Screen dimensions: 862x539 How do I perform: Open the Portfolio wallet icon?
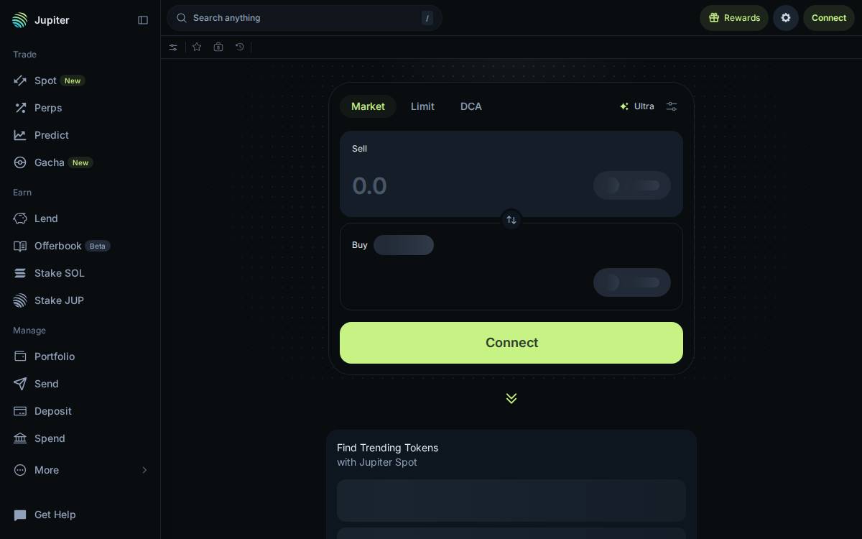20,356
